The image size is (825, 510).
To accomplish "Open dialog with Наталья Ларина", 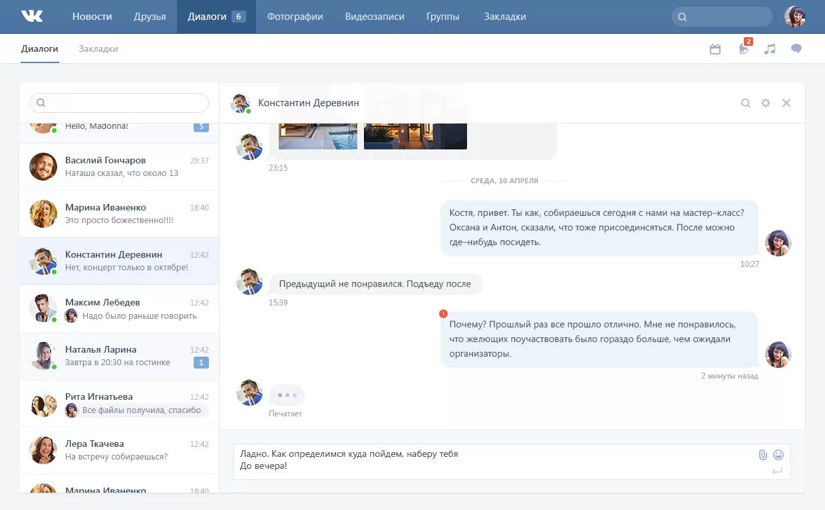I will click(x=119, y=356).
